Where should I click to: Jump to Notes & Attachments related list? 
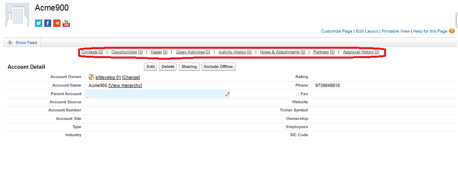[282, 52]
